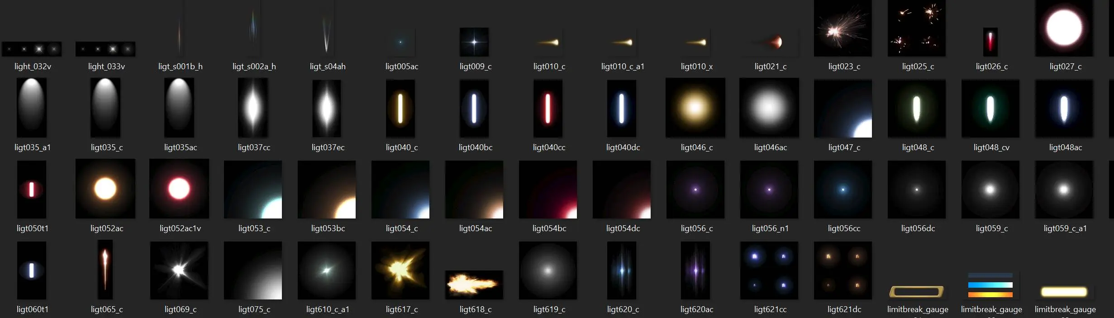Select the gold frame limitbreak_gauge thumbnail
This screenshot has height=318, width=1114.
[917, 292]
